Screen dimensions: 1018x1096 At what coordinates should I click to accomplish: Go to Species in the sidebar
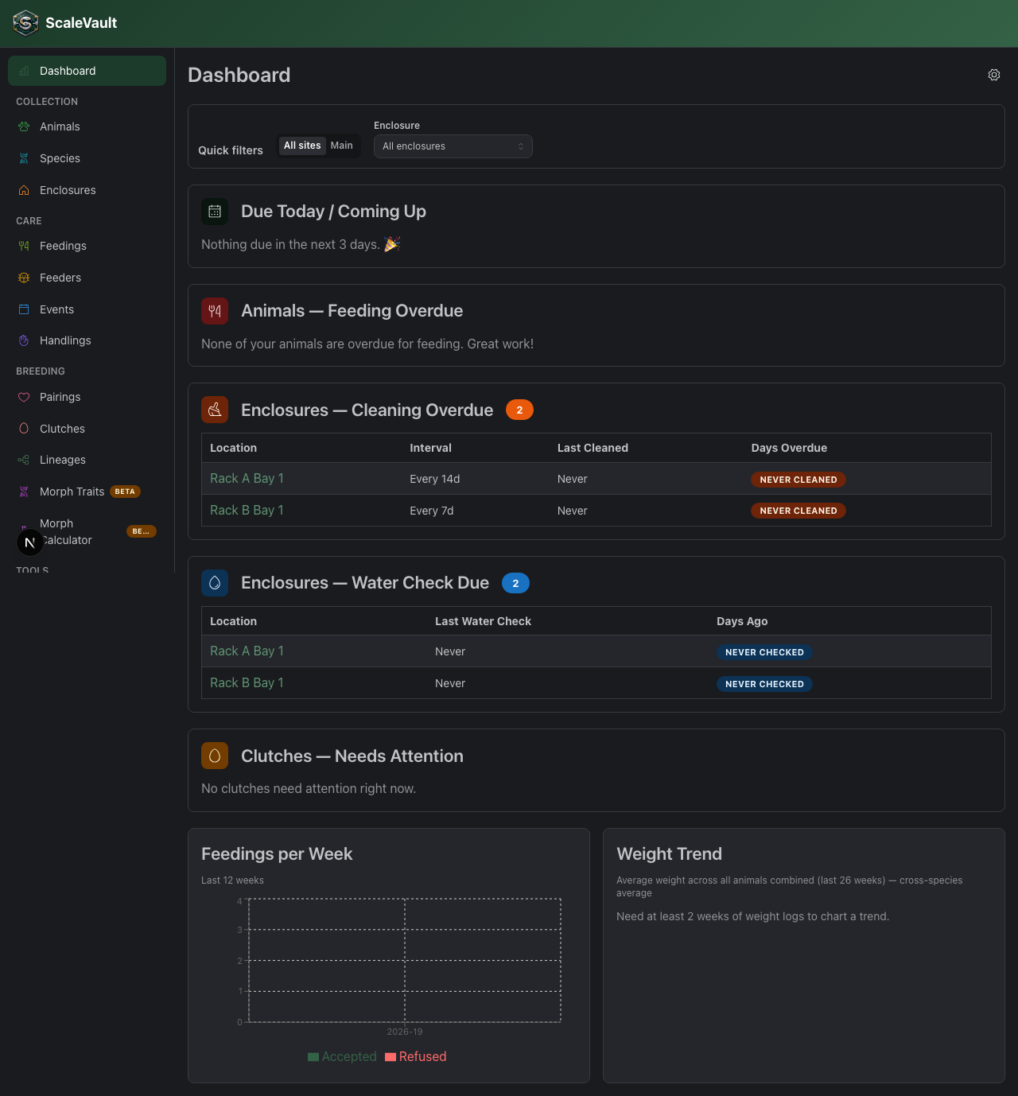pos(87,158)
